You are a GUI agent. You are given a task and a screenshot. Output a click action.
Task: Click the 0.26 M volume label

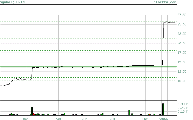click(x=183, y=108)
